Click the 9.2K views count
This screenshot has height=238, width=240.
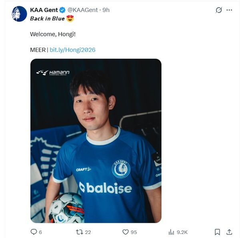[x=182, y=232]
